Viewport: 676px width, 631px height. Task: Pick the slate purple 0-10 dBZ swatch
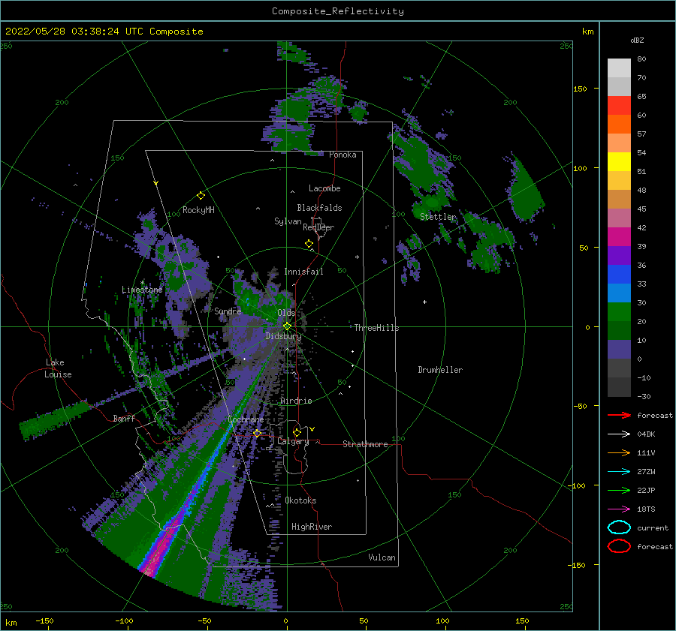coord(619,350)
